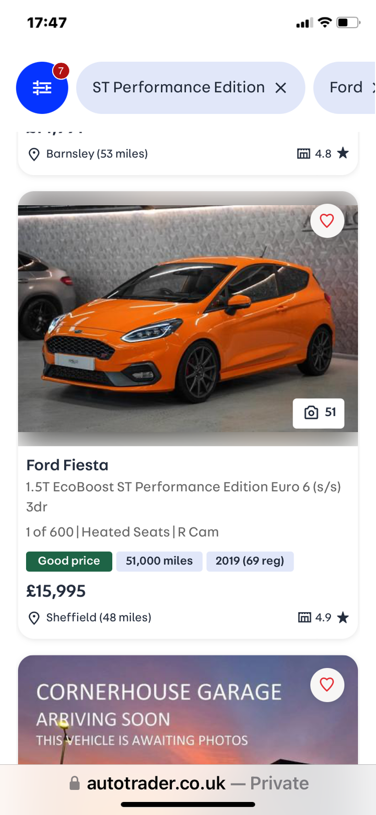The height and width of the screenshot is (815, 376).
Task: Tap the autotrader.co.uk address bar
Action: [188, 783]
